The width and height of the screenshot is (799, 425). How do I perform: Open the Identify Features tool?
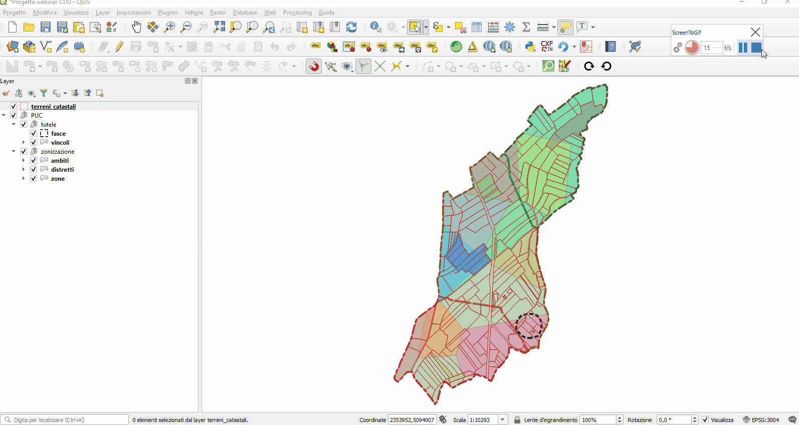click(375, 27)
